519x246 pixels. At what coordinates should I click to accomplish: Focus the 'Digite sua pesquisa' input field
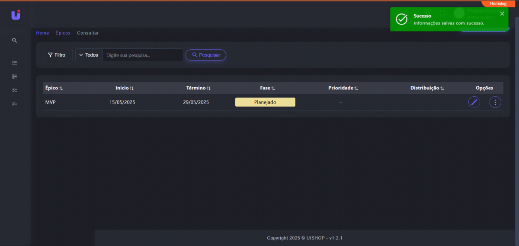[143, 55]
